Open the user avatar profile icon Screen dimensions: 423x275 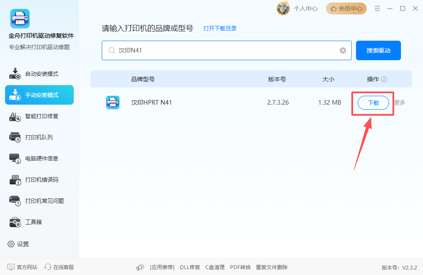283,8
